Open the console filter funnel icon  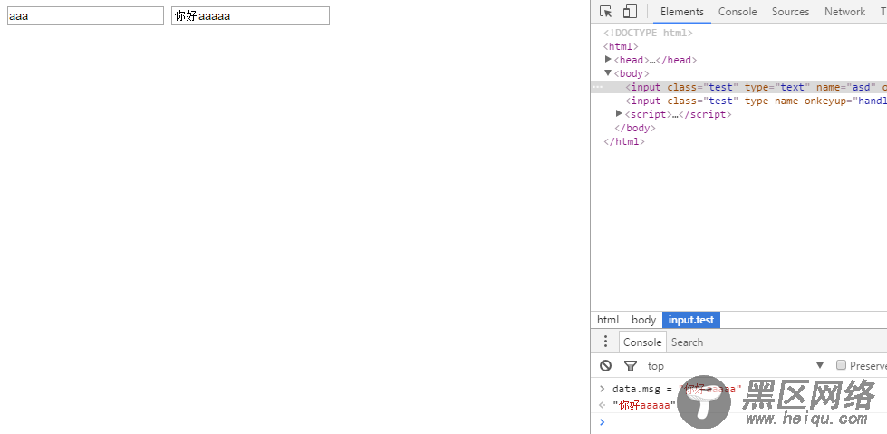point(631,366)
